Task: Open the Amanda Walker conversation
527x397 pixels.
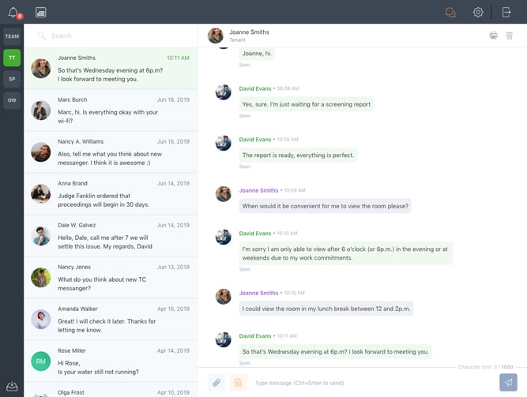Action: point(111,320)
